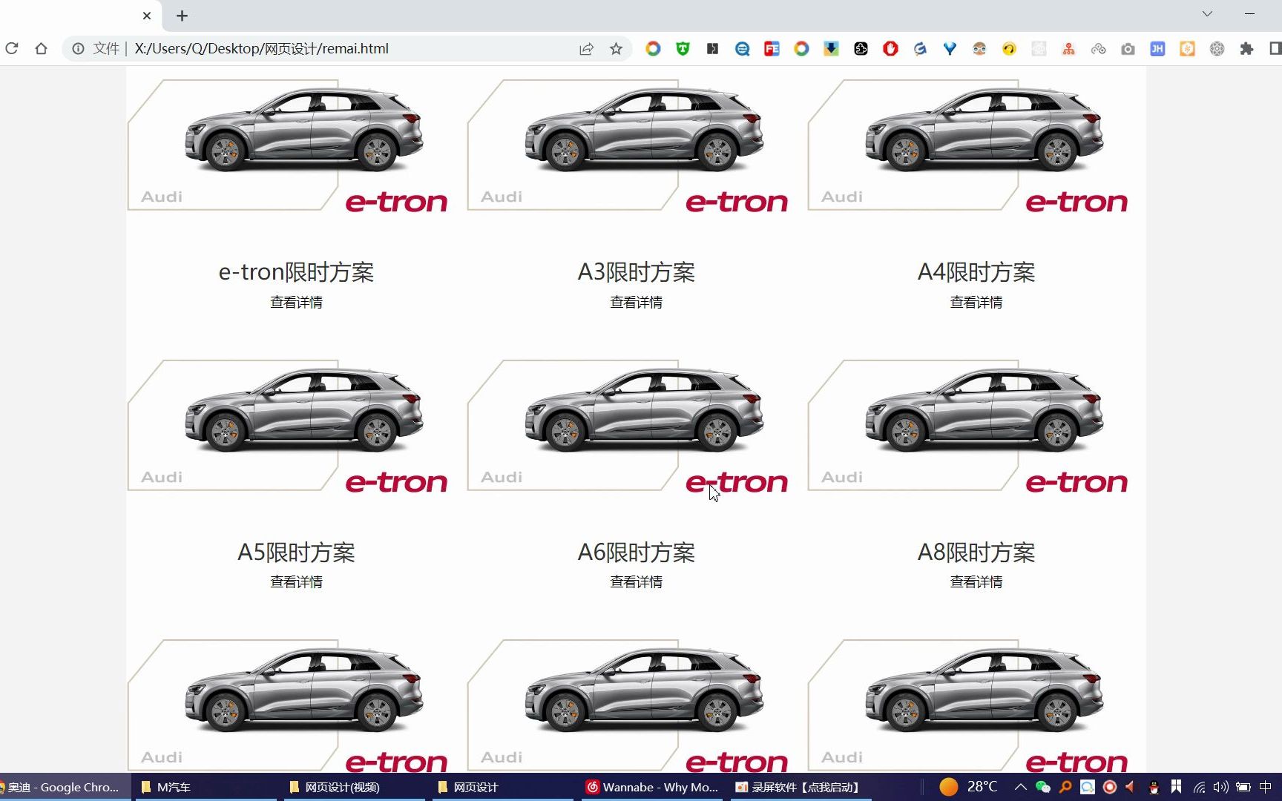
Task: Open the blue Y funnel extension
Action: click(950, 49)
